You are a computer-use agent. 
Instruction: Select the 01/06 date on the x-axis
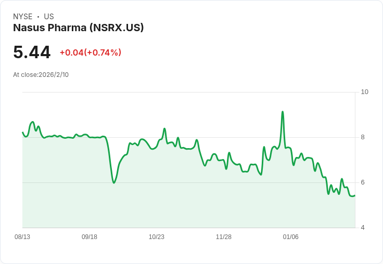click(291, 237)
